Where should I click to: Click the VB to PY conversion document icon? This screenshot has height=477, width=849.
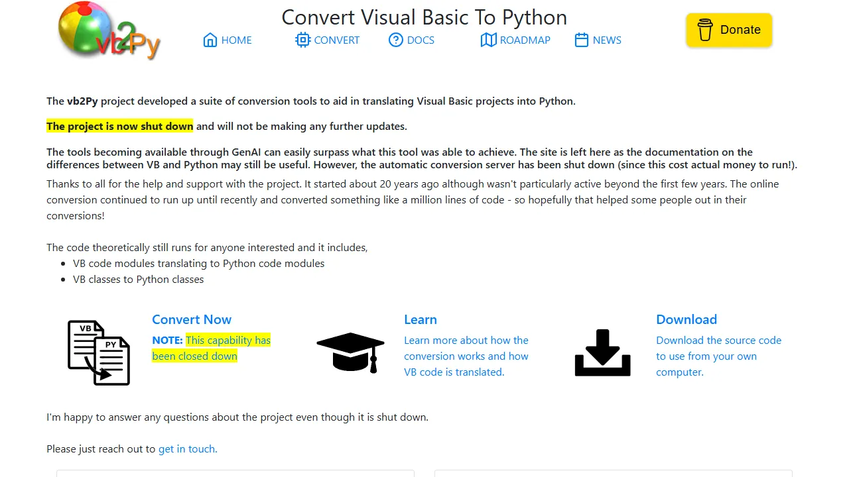[x=98, y=352]
